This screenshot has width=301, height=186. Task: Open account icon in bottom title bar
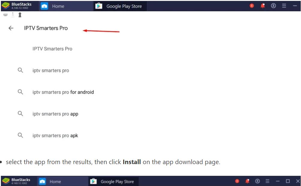click(x=258, y=181)
